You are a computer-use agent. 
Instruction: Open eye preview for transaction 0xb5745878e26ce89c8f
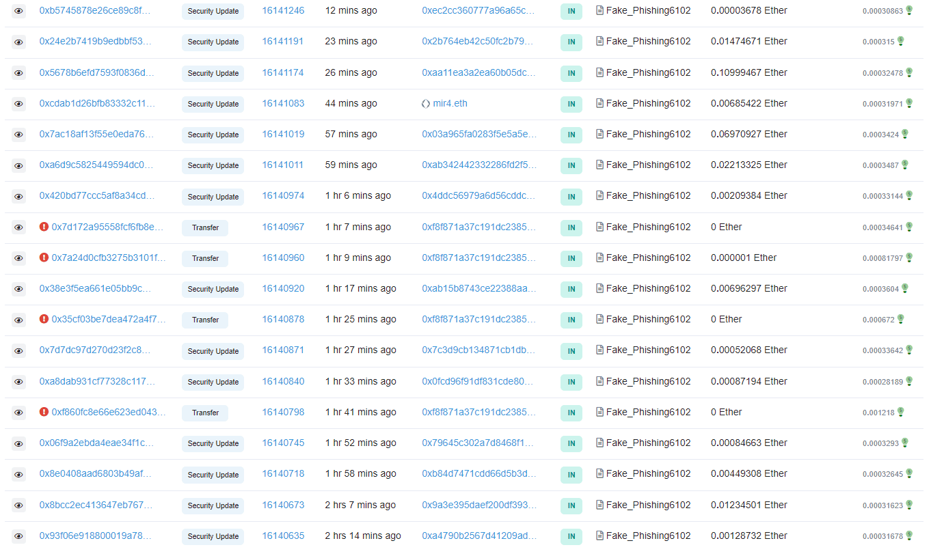[x=18, y=11]
